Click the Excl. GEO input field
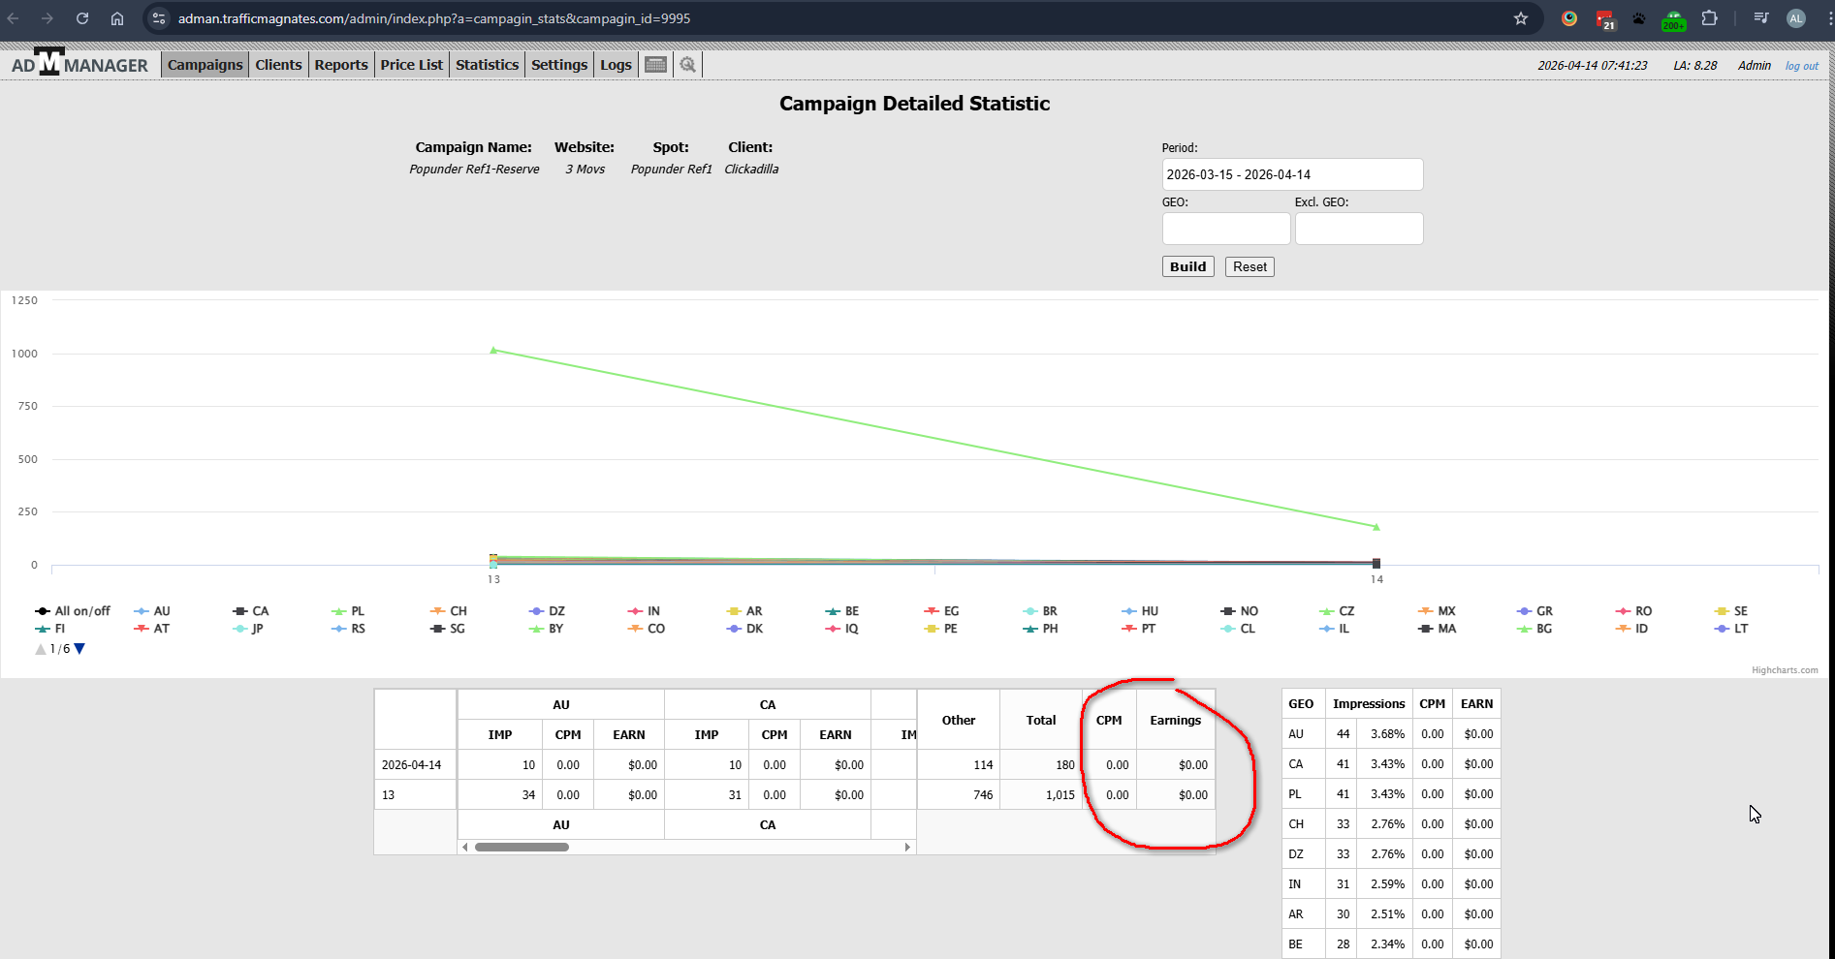1835x959 pixels. [x=1358, y=229]
